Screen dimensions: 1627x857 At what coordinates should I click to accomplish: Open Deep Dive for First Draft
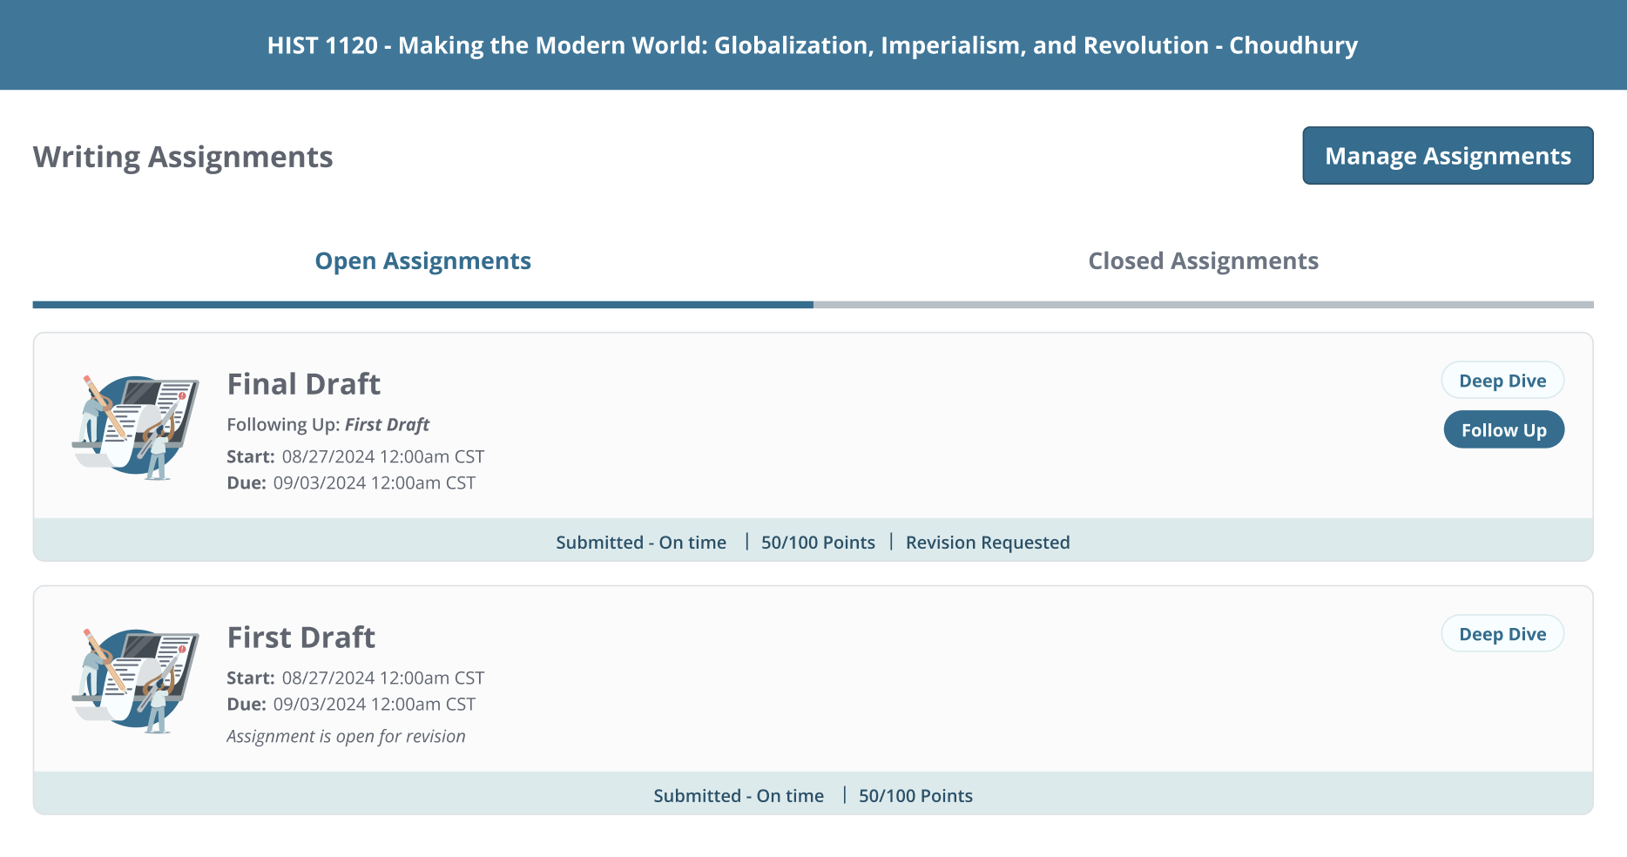pos(1502,633)
